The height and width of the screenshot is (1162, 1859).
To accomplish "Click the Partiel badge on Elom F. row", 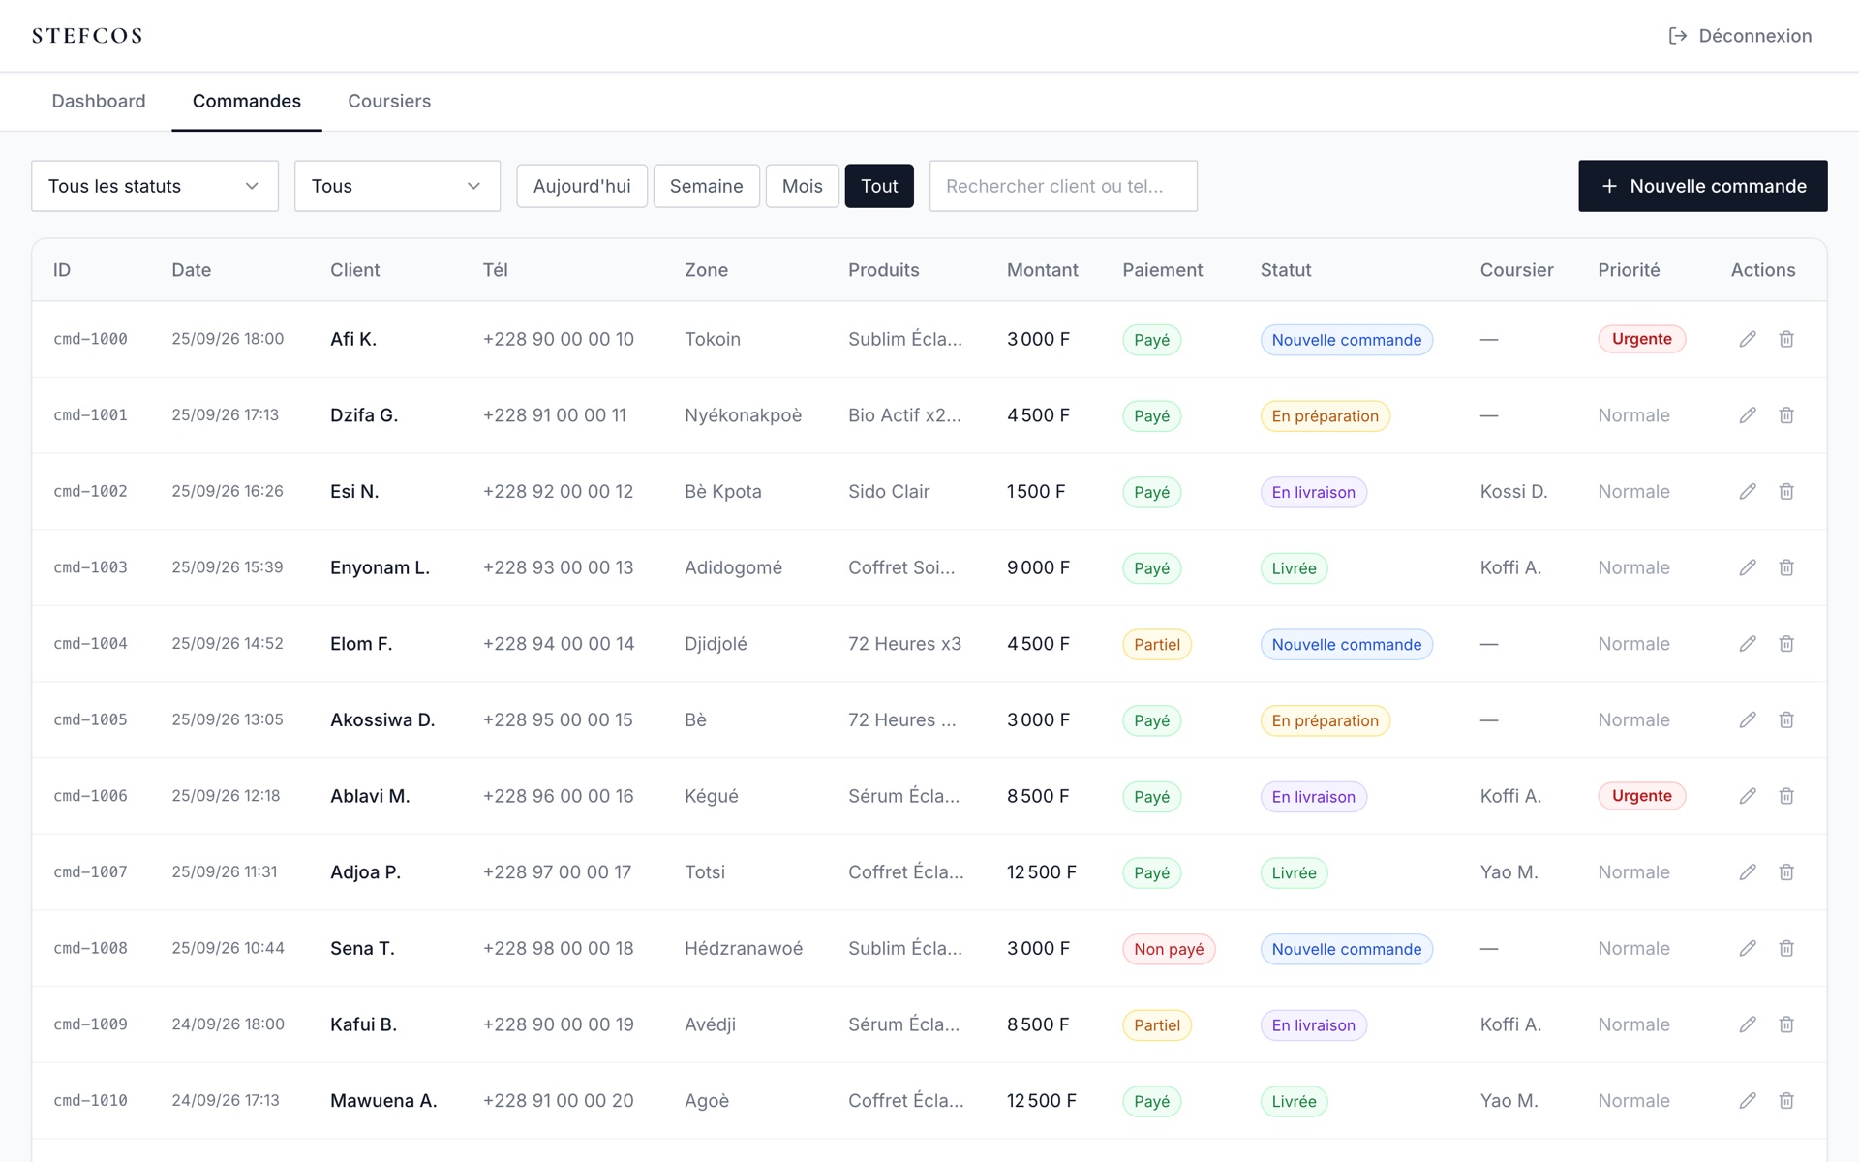I will (x=1157, y=645).
